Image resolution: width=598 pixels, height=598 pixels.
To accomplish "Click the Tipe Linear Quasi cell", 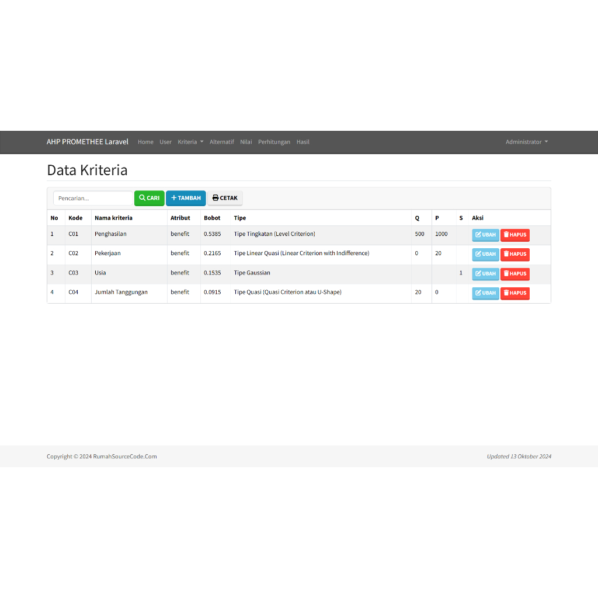I will [301, 253].
